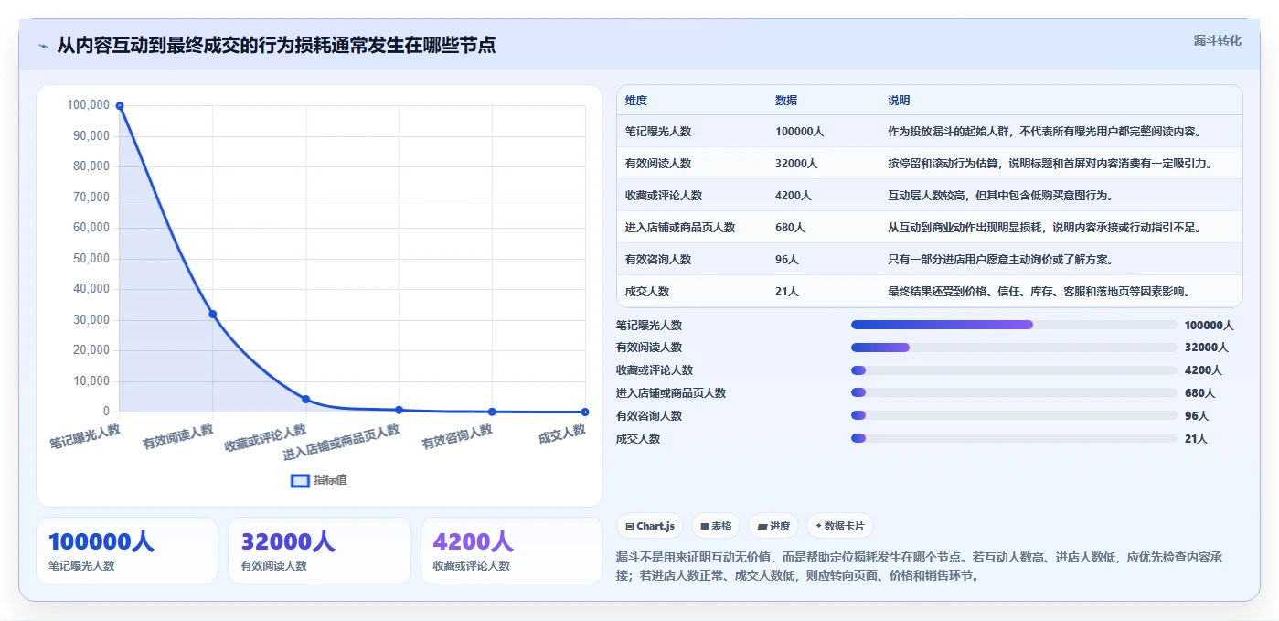Click the 数据卡片 chip
Image resolution: width=1279 pixels, height=621 pixels.
click(840, 526)
